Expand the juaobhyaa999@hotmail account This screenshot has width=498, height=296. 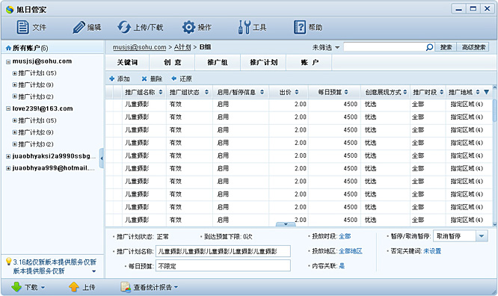[x=8, y=168]
